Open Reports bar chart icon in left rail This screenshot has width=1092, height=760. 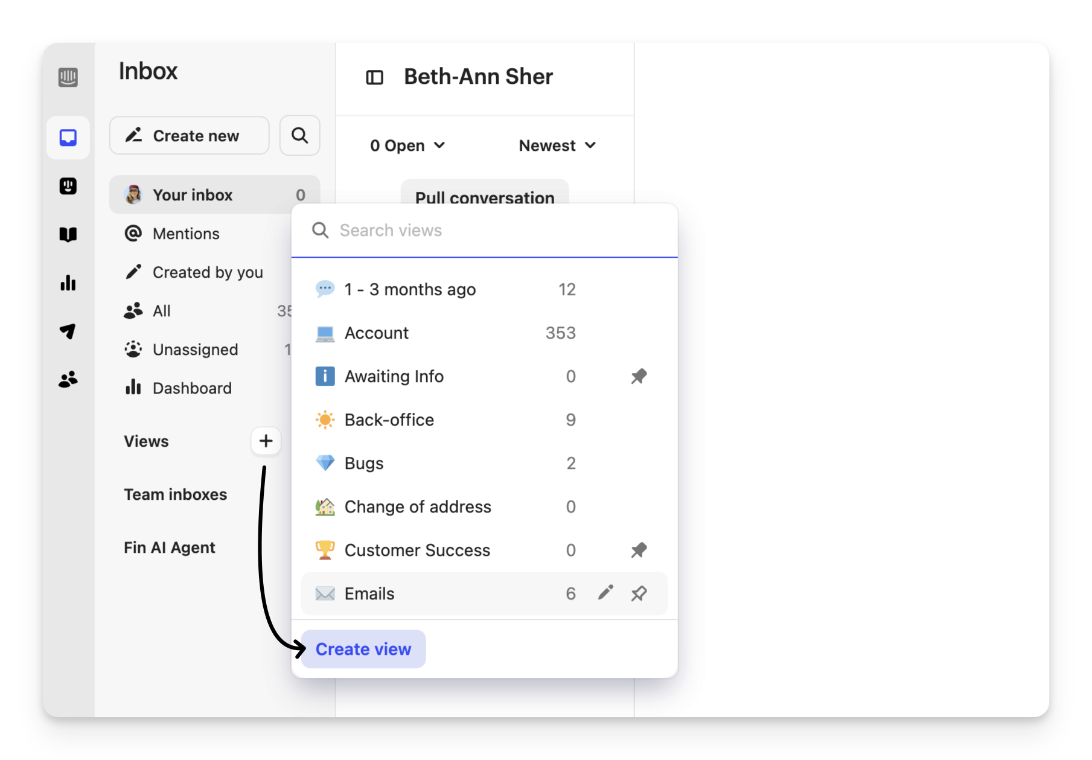68,283
